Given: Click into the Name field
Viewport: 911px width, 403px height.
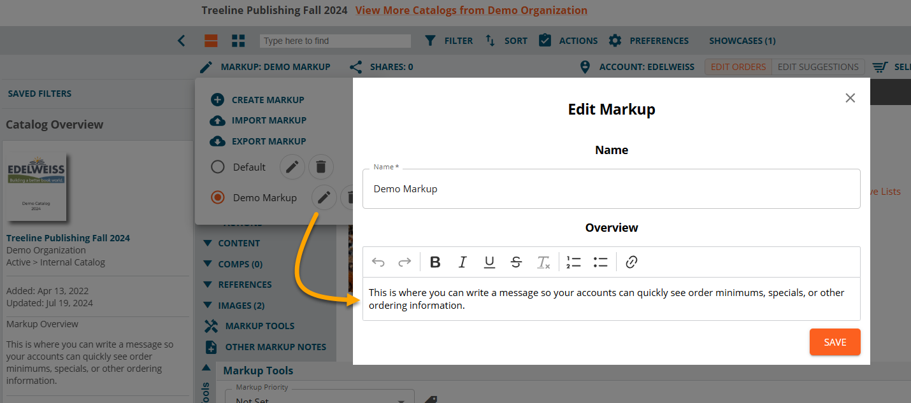Looking at the screenshot, I should [x=612, y=188].
